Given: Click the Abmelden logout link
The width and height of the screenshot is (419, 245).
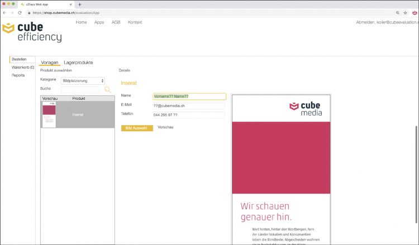Looking at the screenshot, I should point(365,22).
